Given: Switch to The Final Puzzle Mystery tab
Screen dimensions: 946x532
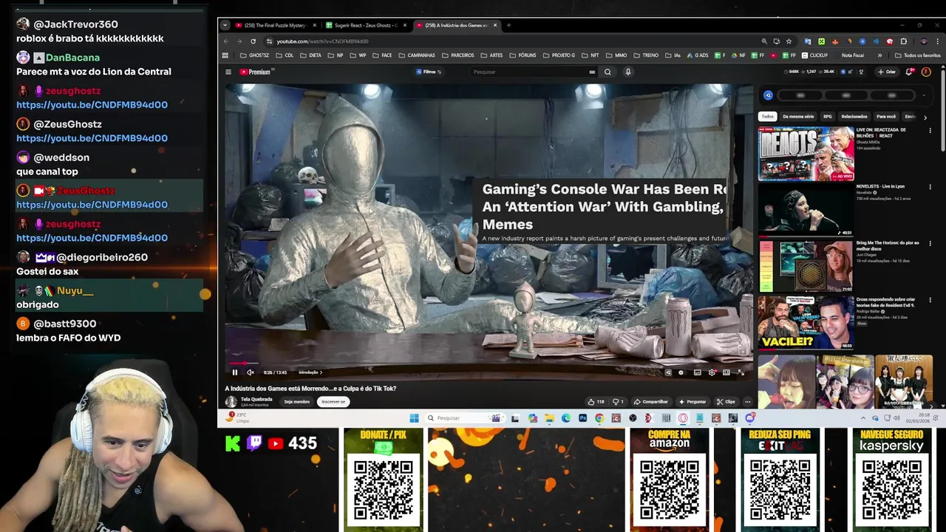Looking at the screenshot, I should pos(274,25).
